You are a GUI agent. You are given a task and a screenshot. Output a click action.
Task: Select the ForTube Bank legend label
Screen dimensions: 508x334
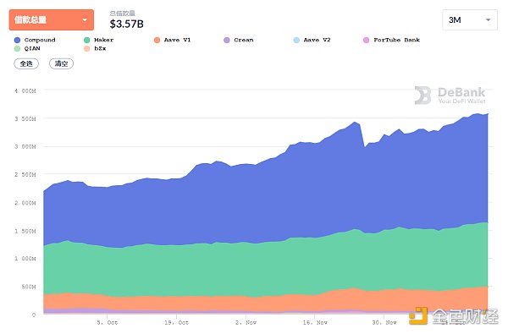pyautogui.click(x=396, y=40)
